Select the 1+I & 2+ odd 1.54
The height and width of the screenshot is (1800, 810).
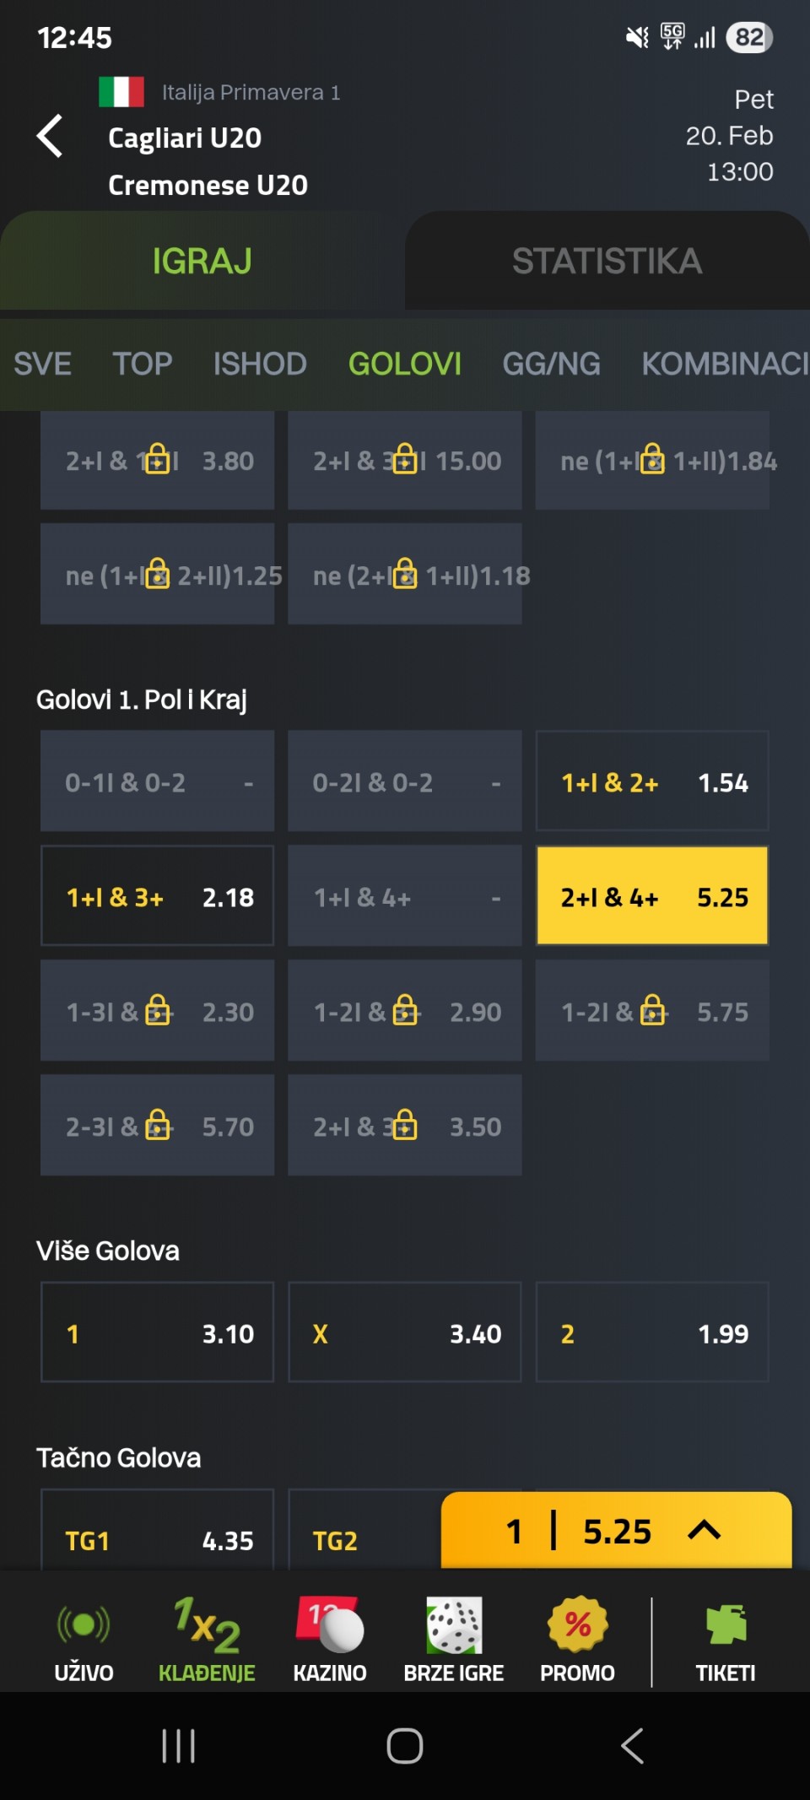pos(652,782)
